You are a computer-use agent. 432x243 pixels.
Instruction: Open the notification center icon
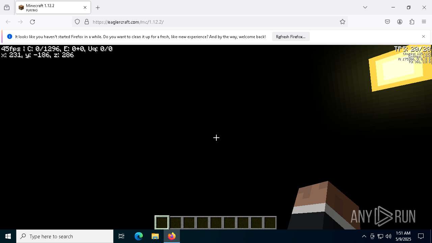coord(421,236)
